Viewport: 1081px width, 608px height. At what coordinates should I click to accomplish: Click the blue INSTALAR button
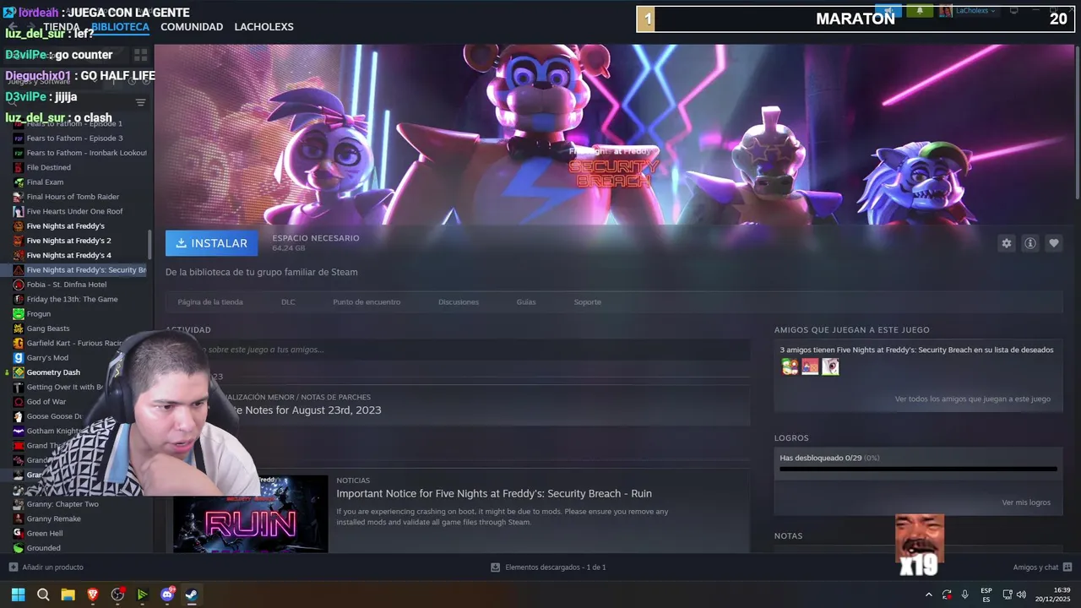pyautogui.click(x=212, y=243)
